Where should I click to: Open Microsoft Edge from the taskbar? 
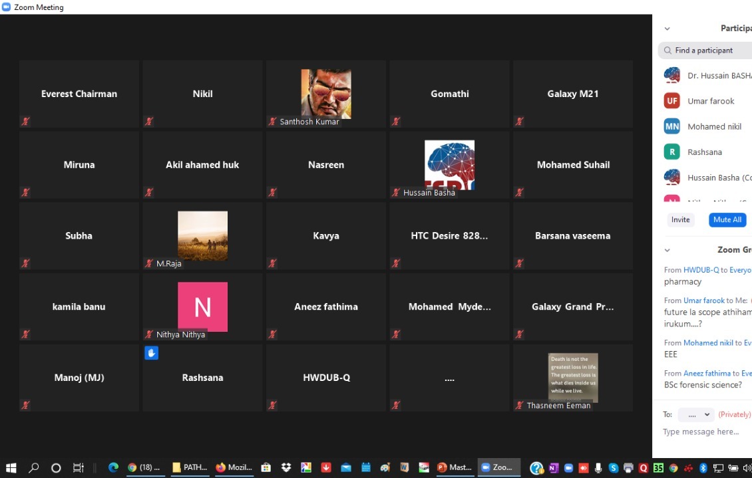pos(113,467)
